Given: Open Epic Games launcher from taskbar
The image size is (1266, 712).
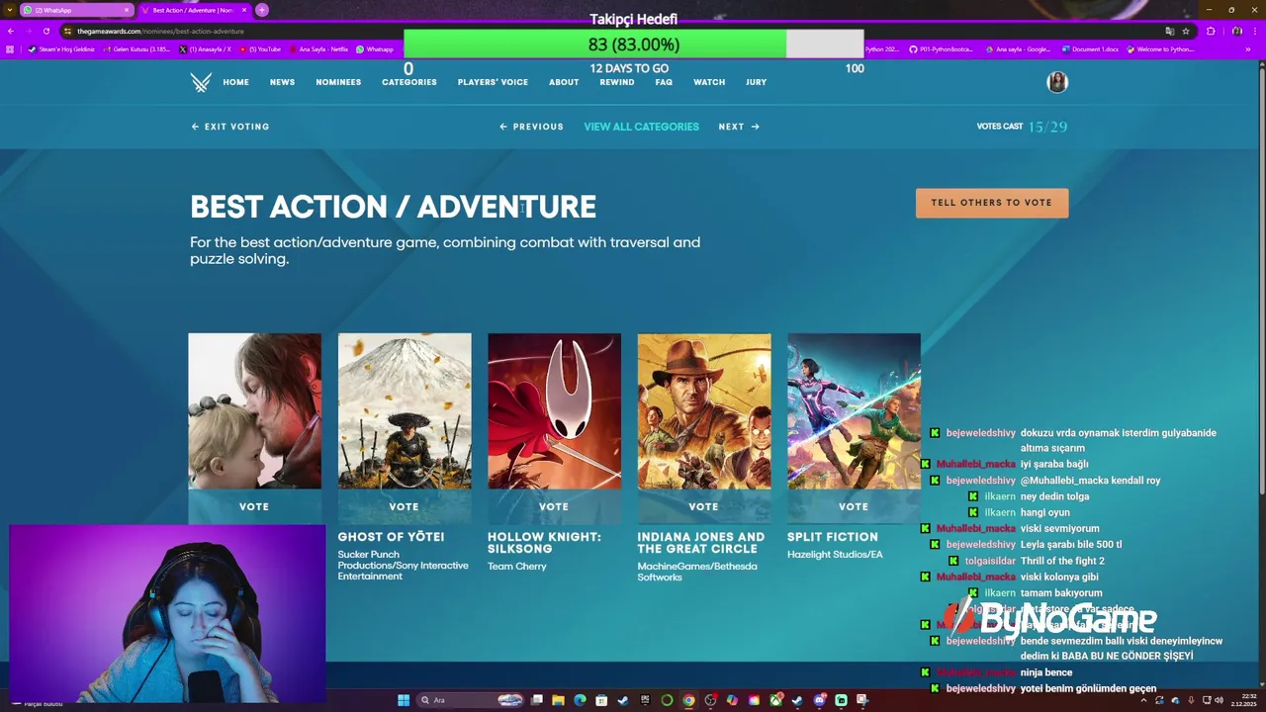Looking at the screenshot, I should pos(645,700).
